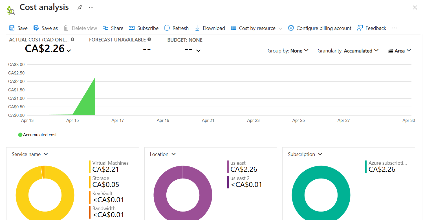Open the Cost by resource view menu

coord(281,28)
